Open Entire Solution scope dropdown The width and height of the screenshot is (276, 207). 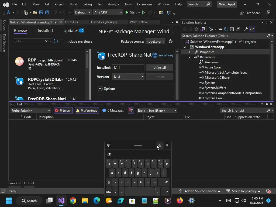31,111
